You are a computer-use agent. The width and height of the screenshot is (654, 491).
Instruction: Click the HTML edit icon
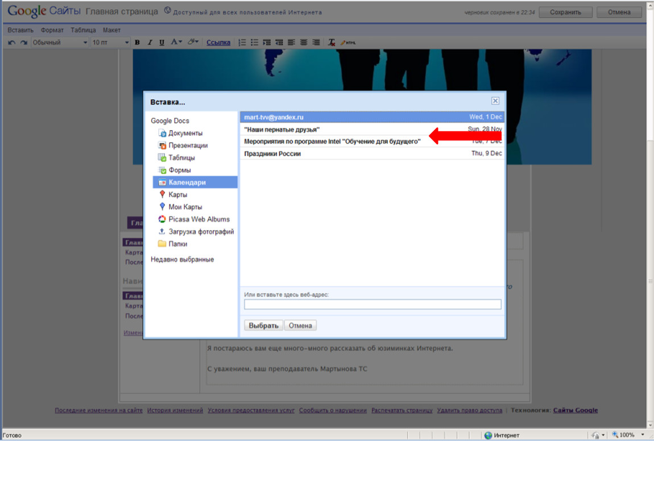(348, 43)
